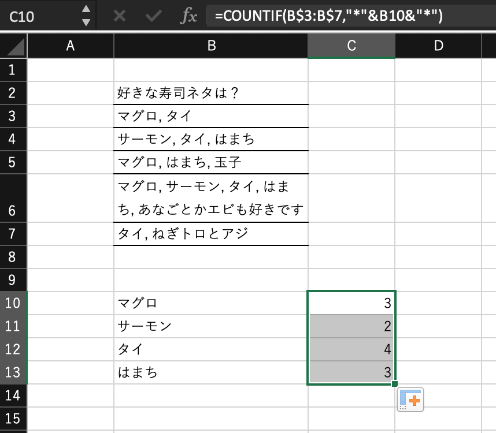Select column C header

[351, 46]
